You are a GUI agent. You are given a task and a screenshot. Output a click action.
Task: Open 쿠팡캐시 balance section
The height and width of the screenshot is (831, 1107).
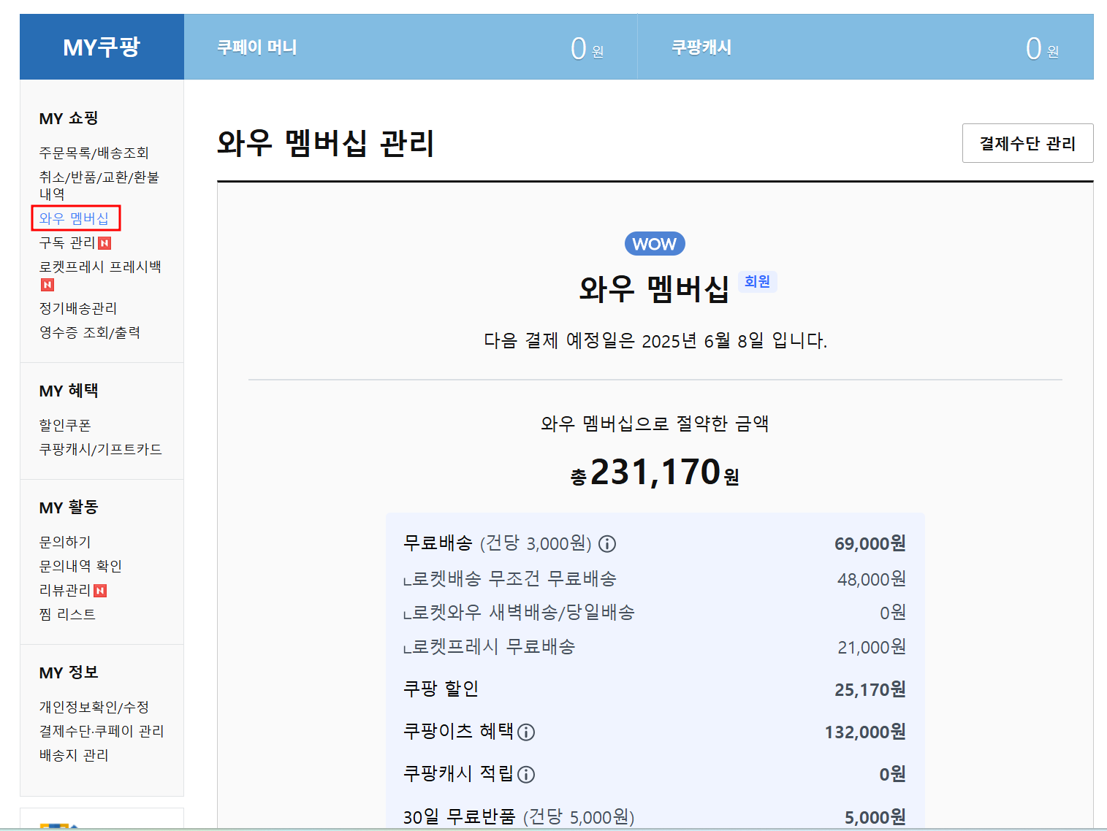pos(866,47)
